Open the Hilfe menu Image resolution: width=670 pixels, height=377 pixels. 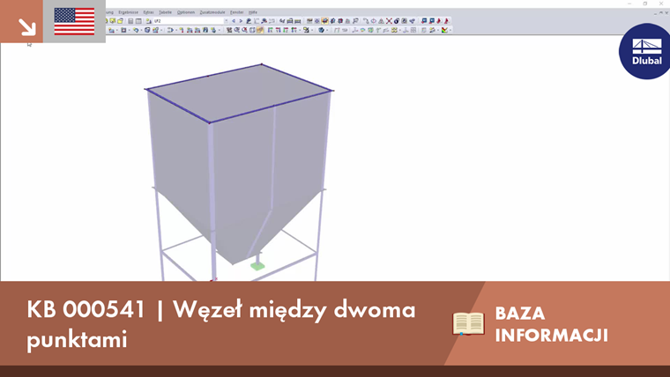pos(253,12)
